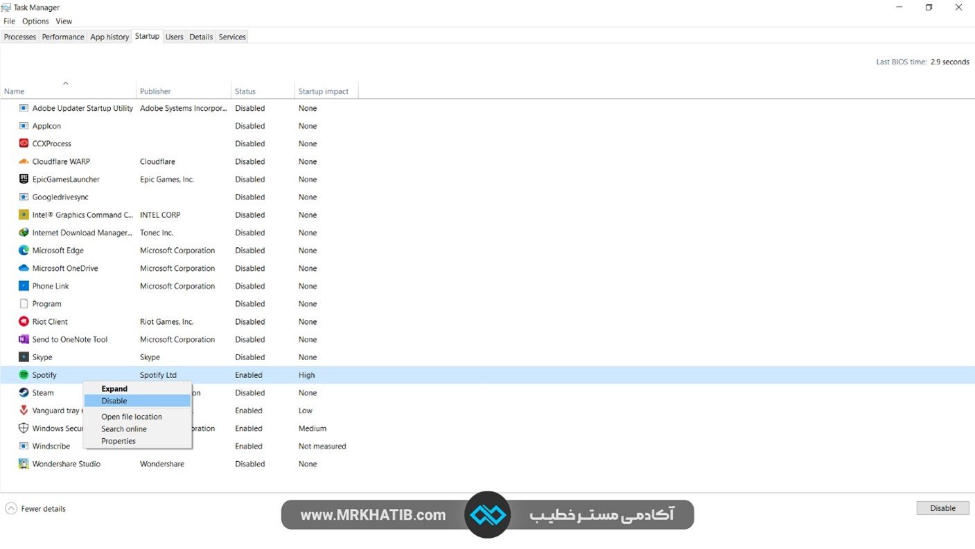This screenshot has width=975, height=549.
Task: Click Adobe Systems Incorporated publisher cell
Action: point(184,108)
